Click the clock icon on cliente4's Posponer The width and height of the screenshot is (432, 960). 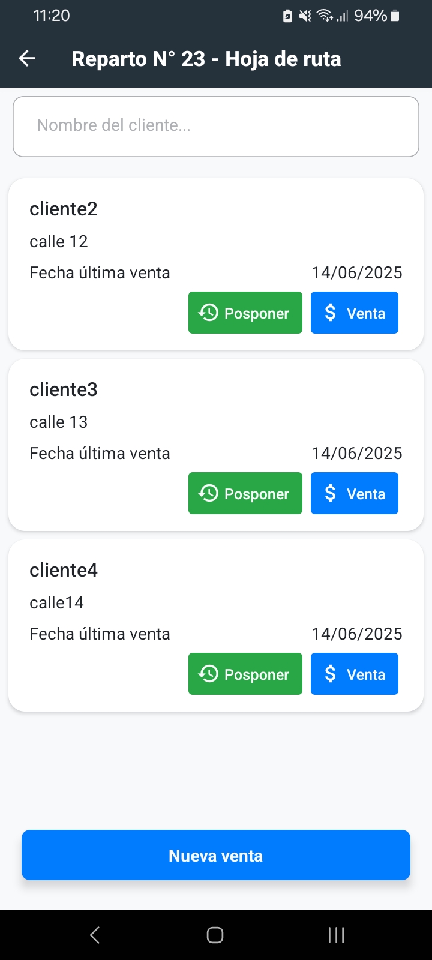point(208,674)
